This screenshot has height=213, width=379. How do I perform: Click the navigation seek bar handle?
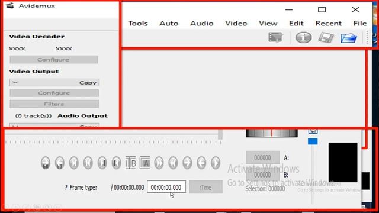(220, 134)
